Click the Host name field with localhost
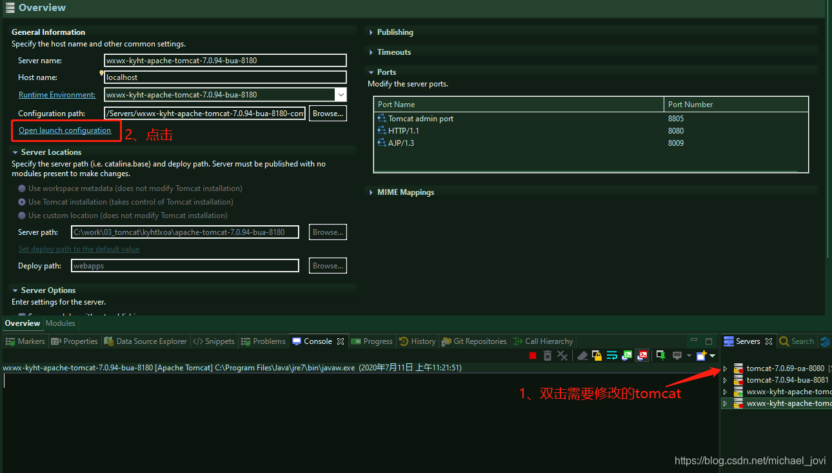 [x=226, y=77]
